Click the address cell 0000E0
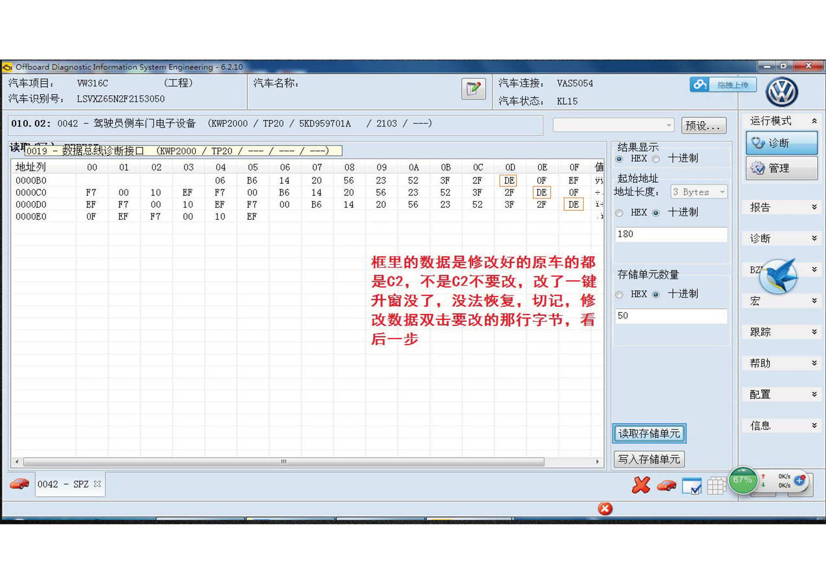The height and width of the screenshot is (584, 826). click(x=31, y=217)
